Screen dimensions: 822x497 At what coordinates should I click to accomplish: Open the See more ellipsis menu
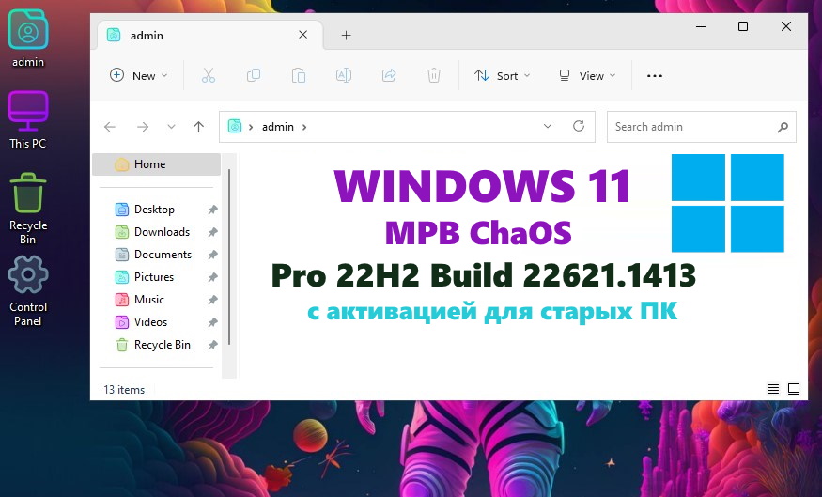(x=654, y=76)
